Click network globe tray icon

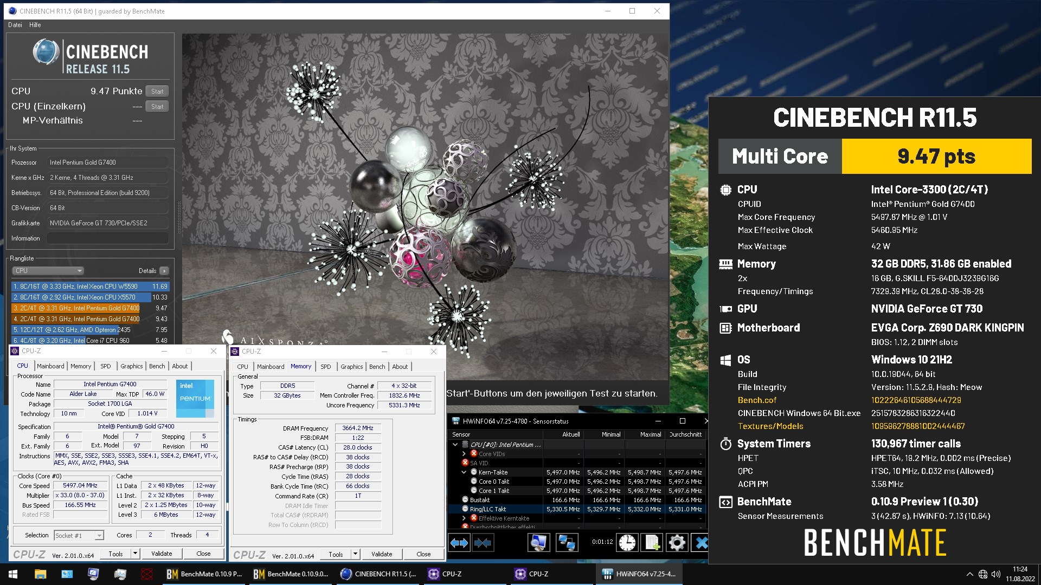(983, 574)
